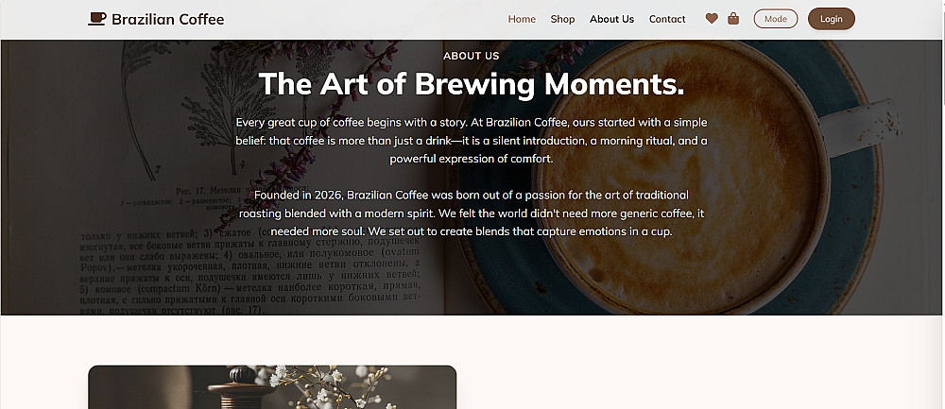Click the paragraph starting 'Founded in 2026'
The width and height of the screenshot is (945, 409).
(x=471, y=213)
